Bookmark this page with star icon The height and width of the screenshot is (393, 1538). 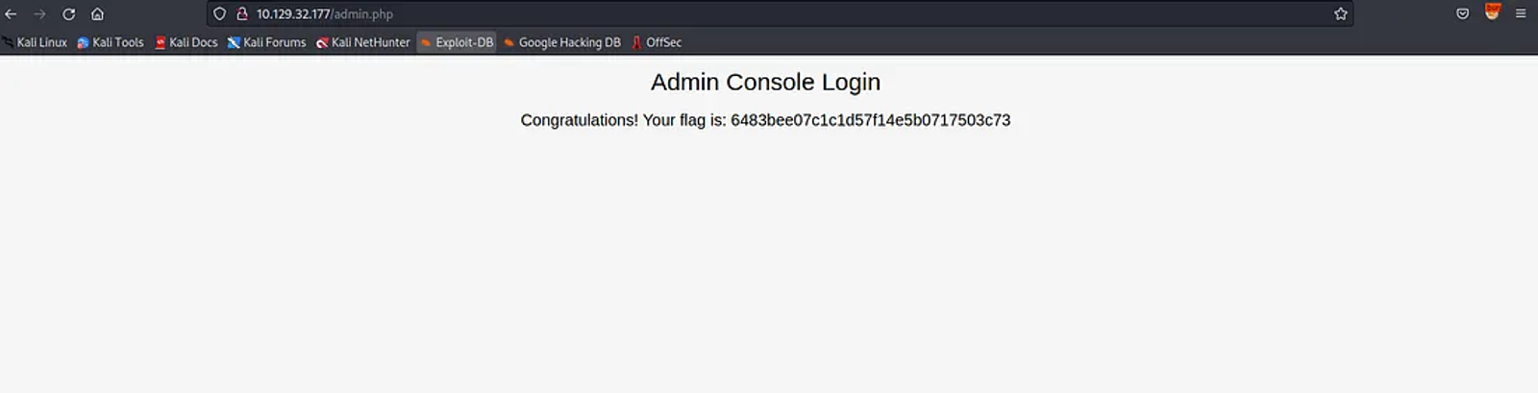point(1341,14)
